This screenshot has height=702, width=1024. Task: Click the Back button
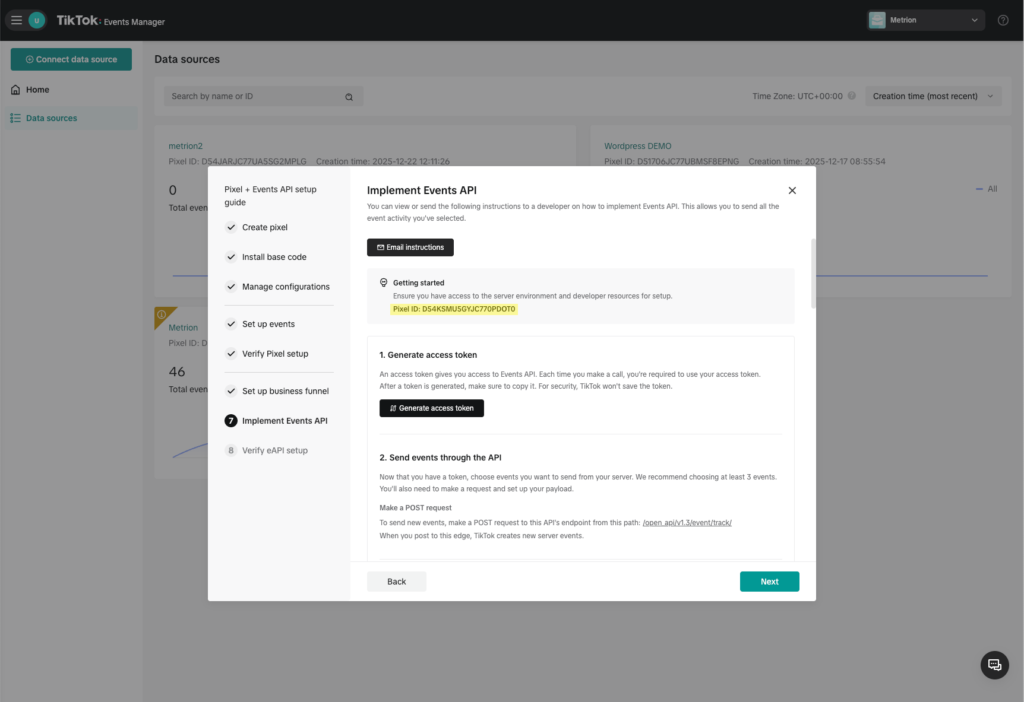pyautogui.click(x=397, y=582)
